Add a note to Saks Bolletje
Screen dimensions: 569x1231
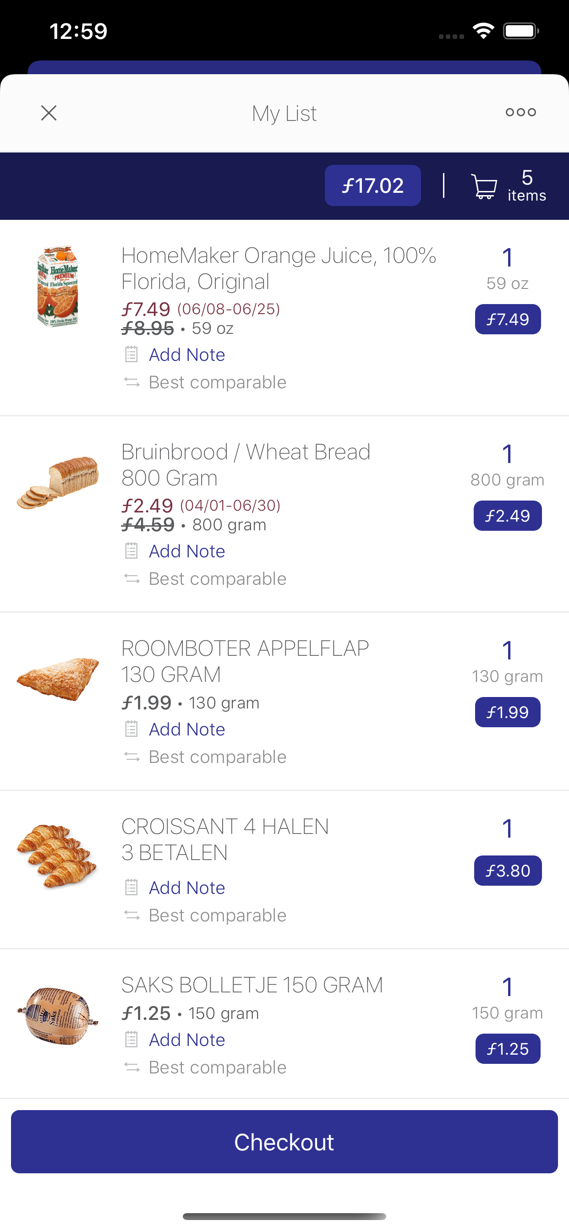click(x=186, y=1040)
